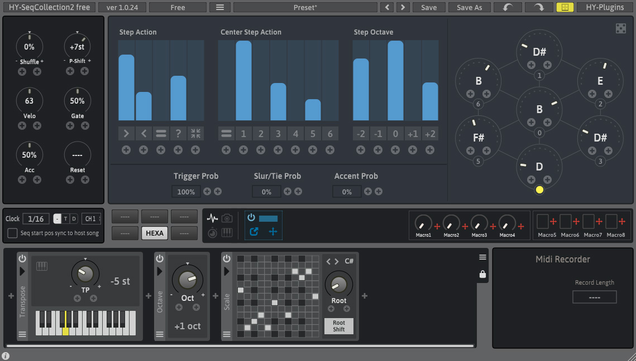Click the lock icon in effects rack
Image resolution: width=636 pixels, height=361 pixels.
(x=482, y=275)
